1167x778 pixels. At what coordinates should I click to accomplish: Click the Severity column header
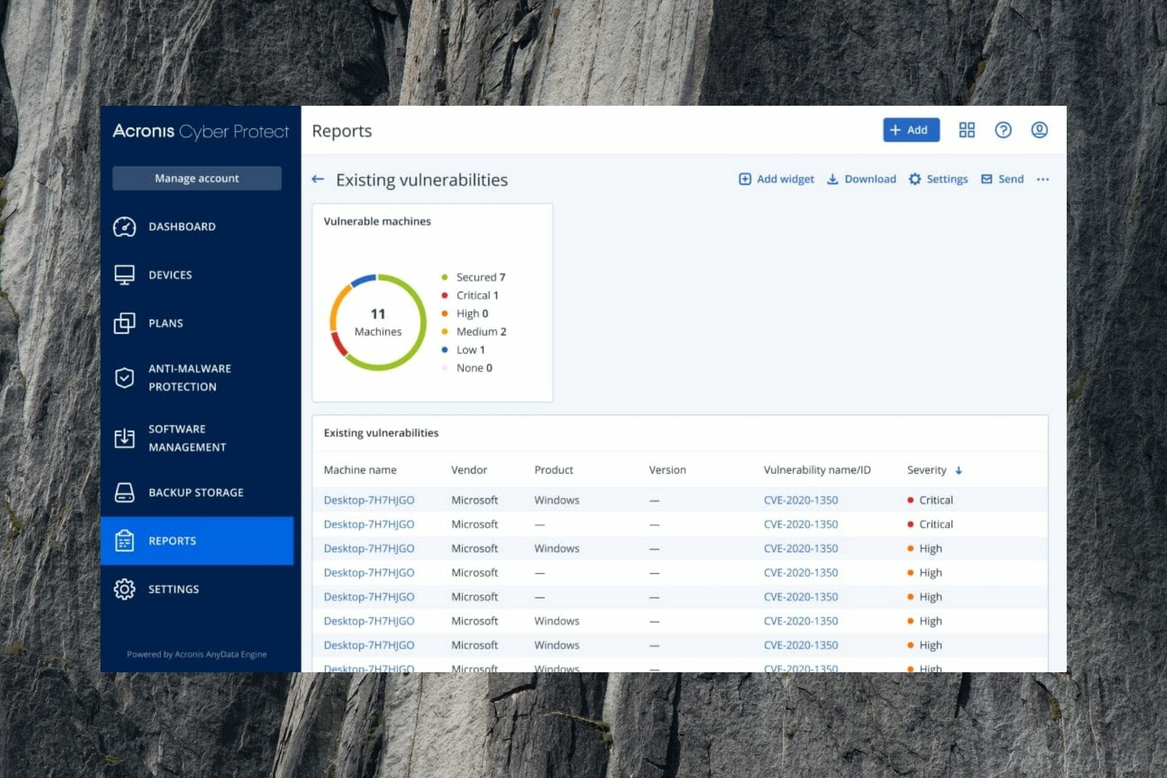click(926, 470)
